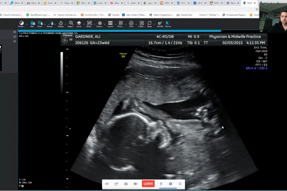287x191 pixels.
Task: Click the Rotate image tool
Action: 61,24
